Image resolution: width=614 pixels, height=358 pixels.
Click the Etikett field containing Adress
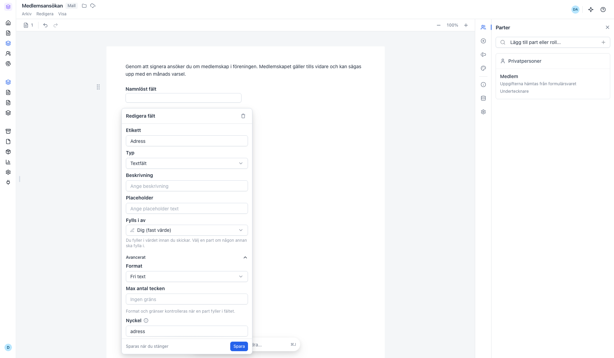[x=187, y=141]
